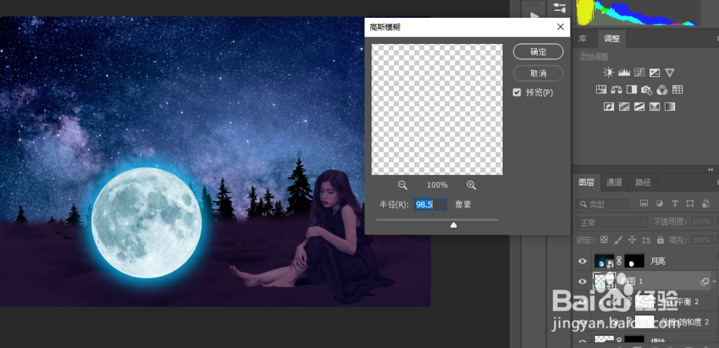
Task: Close the 高斯模糊 dialog
Action: pos(560,27)
